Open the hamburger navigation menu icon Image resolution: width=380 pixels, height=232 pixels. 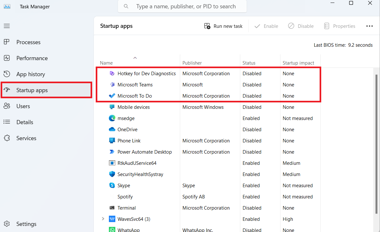pos(7,26)
